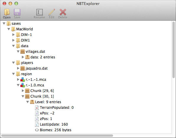Click the Open folder toolbar icon

[7, 12]
